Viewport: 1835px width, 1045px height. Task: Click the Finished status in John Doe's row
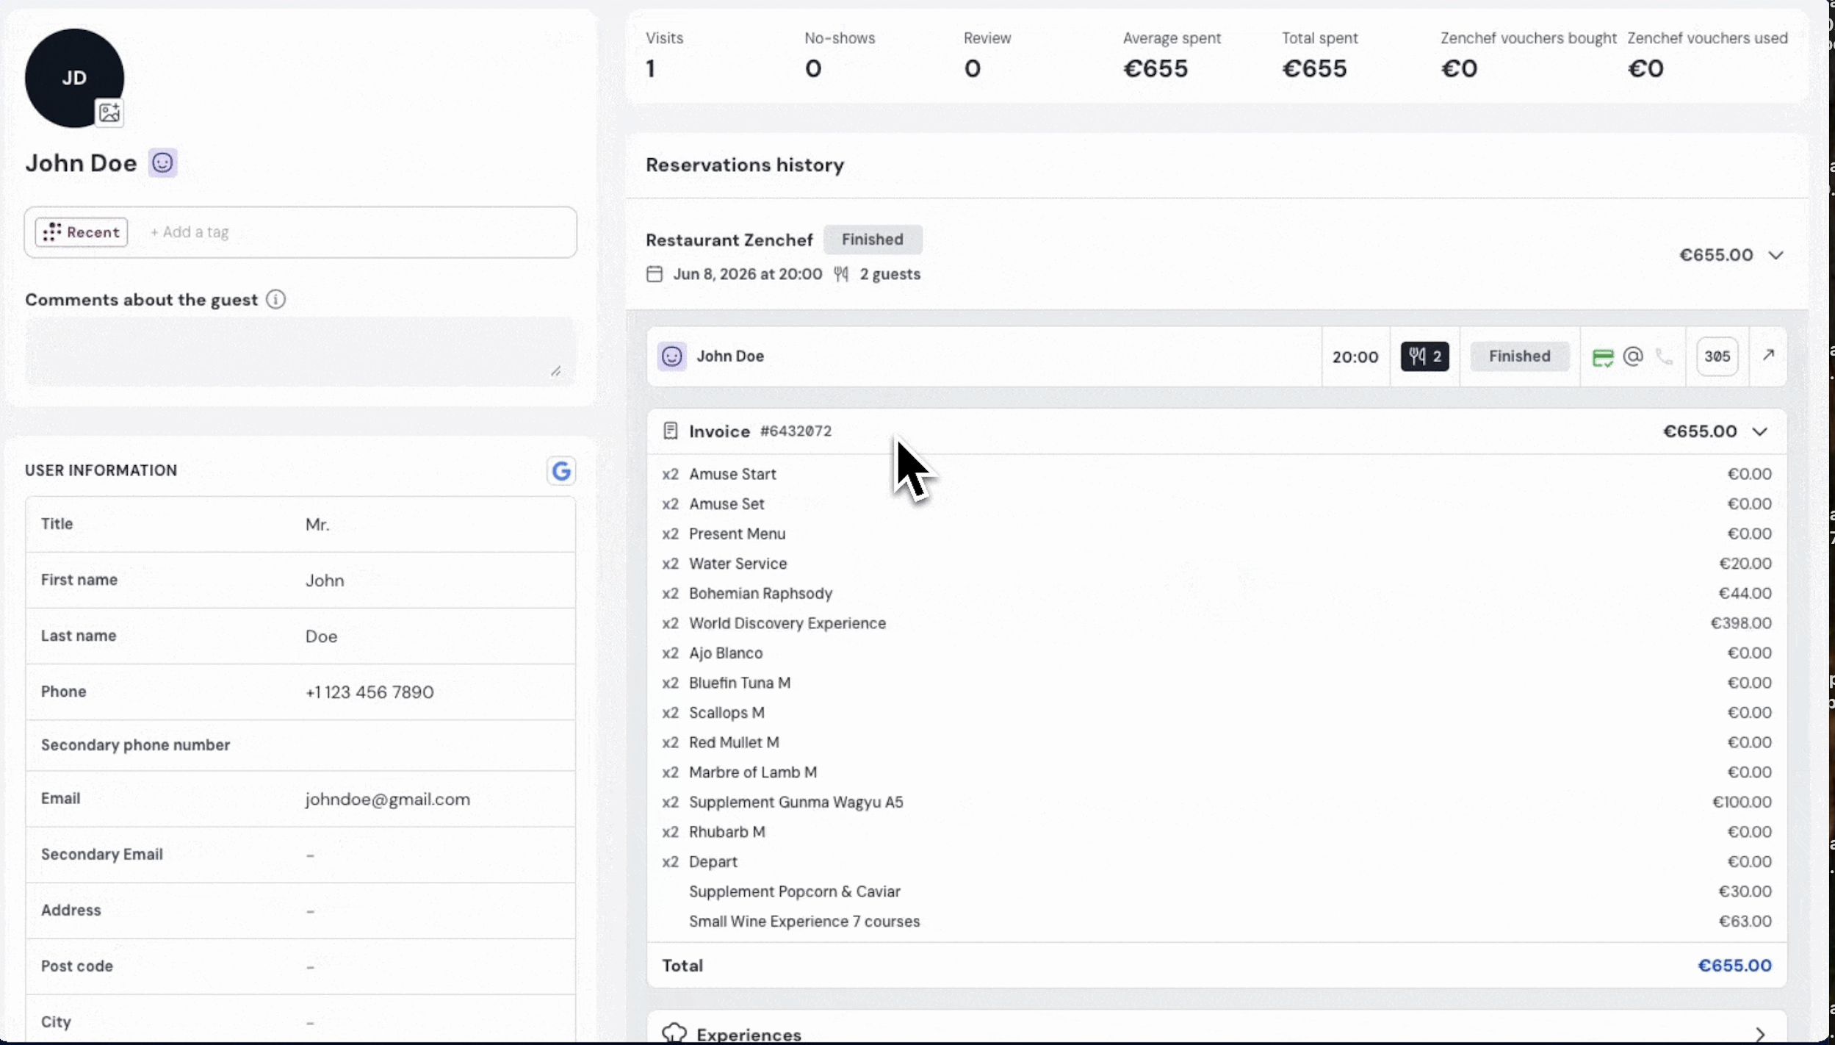[x=1519, y=356]
